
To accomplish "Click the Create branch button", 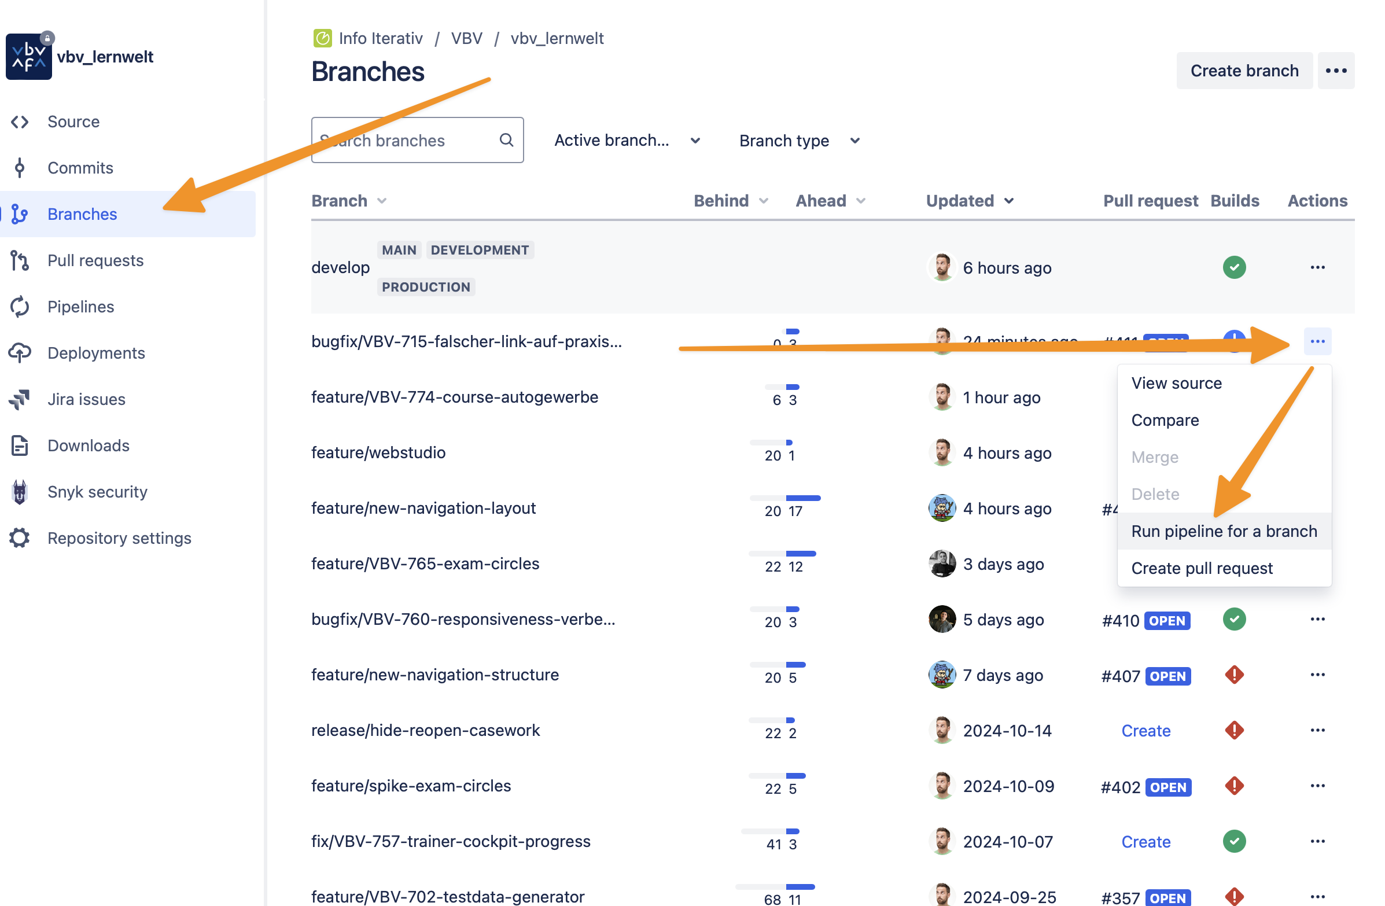I will [x=1244, y=71].
